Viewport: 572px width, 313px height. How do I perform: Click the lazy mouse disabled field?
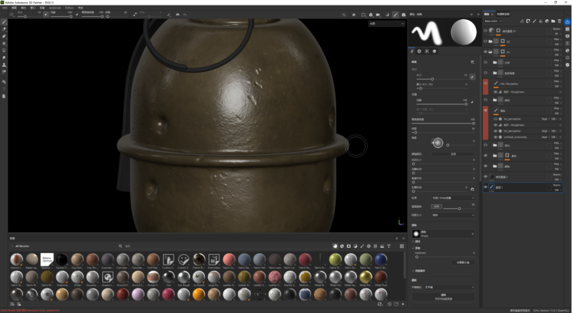(x=453, y=154)
